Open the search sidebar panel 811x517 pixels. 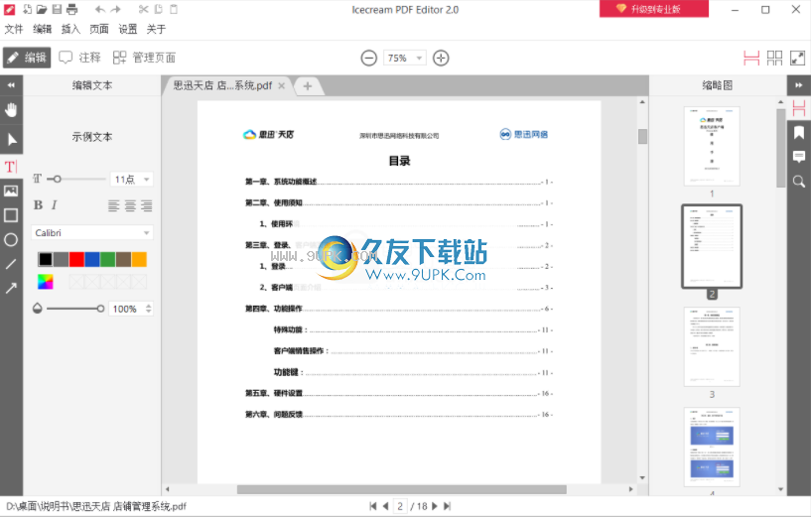(799, 181)
